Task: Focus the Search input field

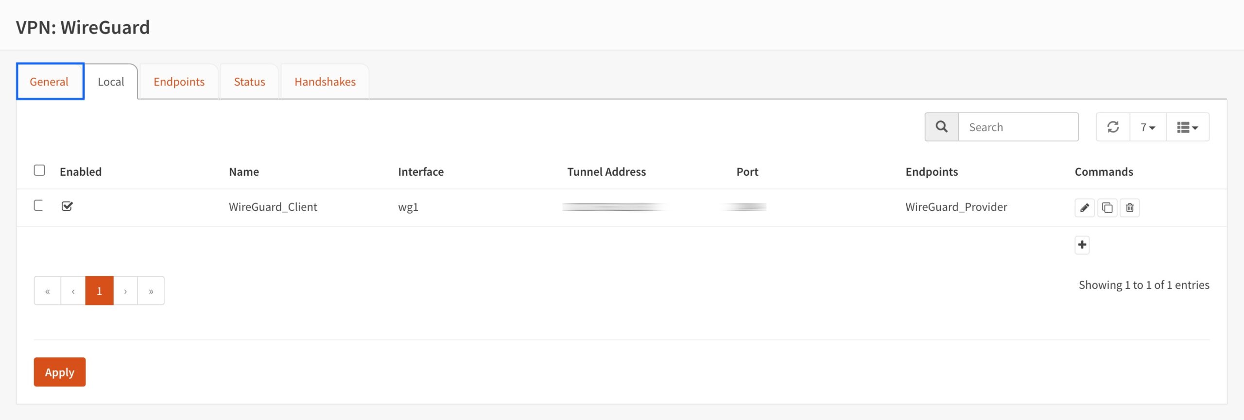Action: (1018, 127)
